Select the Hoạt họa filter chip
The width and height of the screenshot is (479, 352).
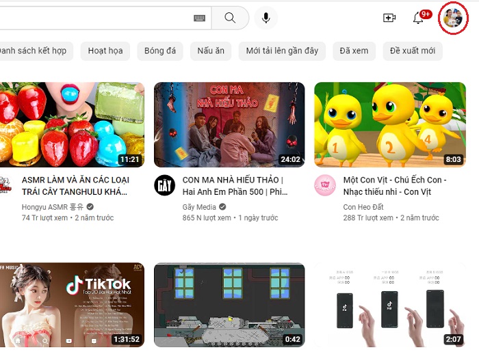click(x=105, y=51)
